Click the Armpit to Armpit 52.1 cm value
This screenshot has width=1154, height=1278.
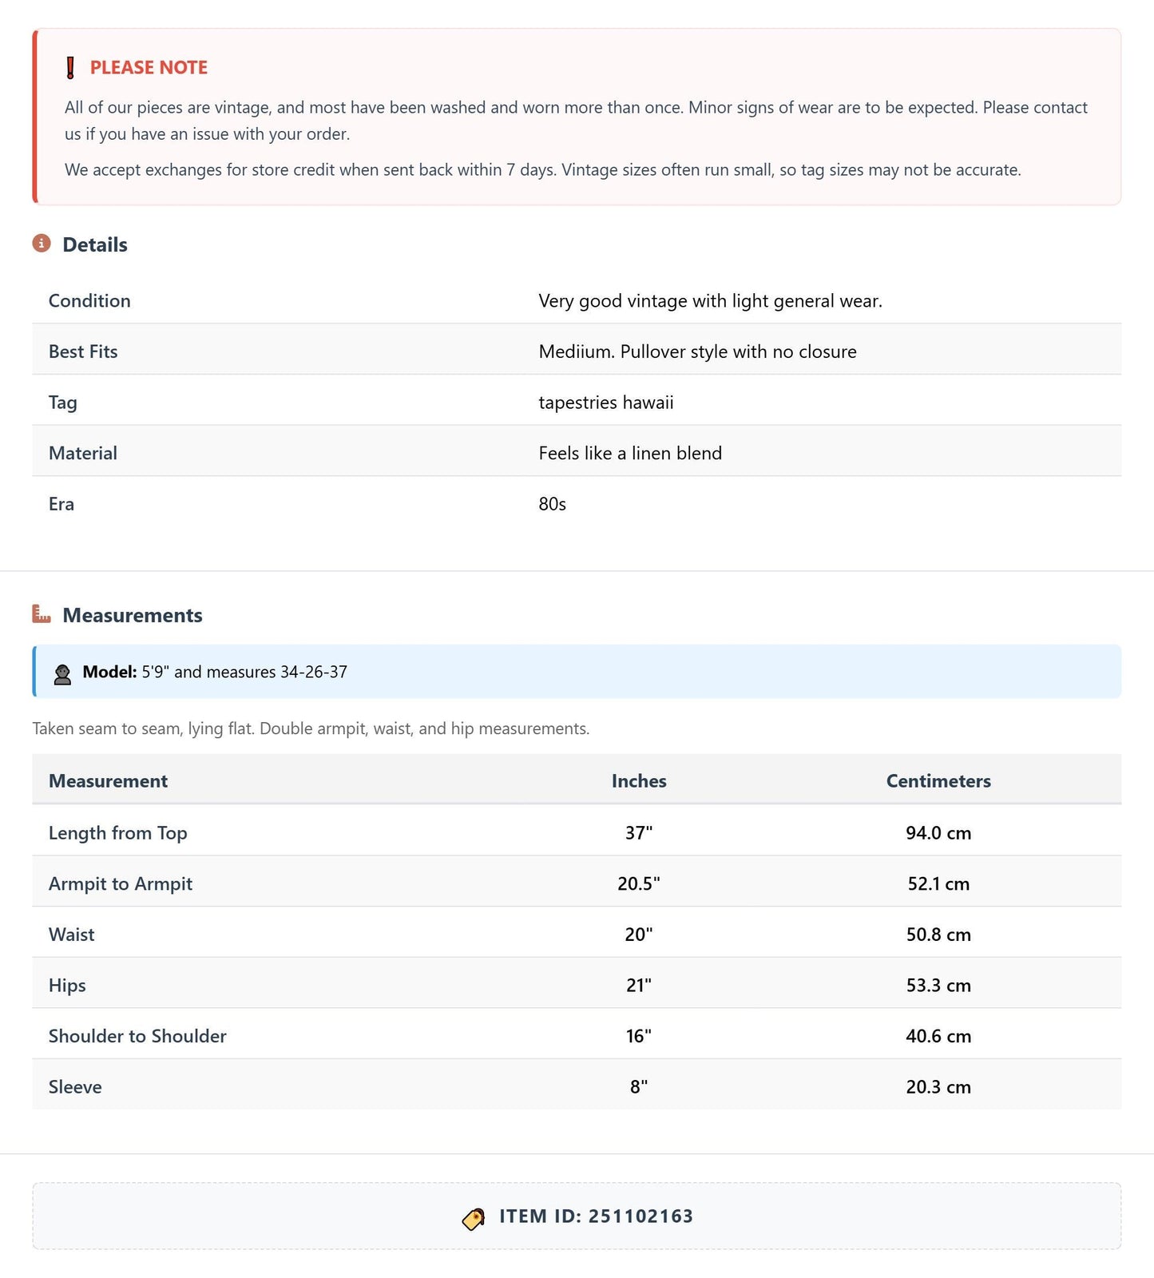pos(938,884)
